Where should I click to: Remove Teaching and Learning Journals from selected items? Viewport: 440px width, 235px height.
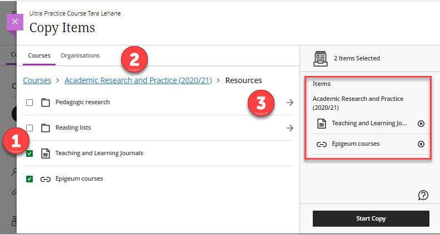point(421,123)
